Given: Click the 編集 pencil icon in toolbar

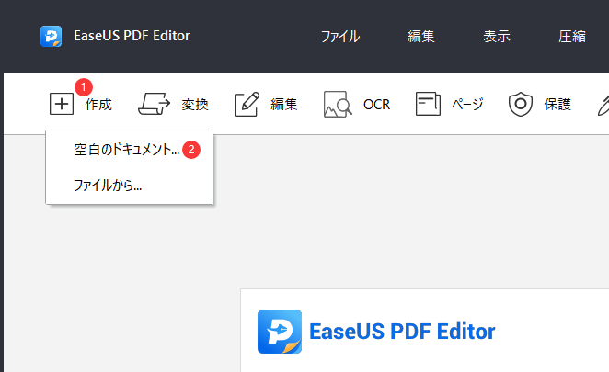Looking at the screenshot, I should 247,104.
